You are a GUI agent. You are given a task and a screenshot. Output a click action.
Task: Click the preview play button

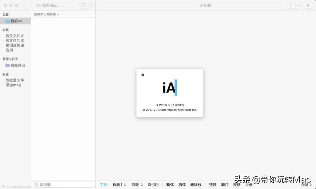tap(308, 5)
